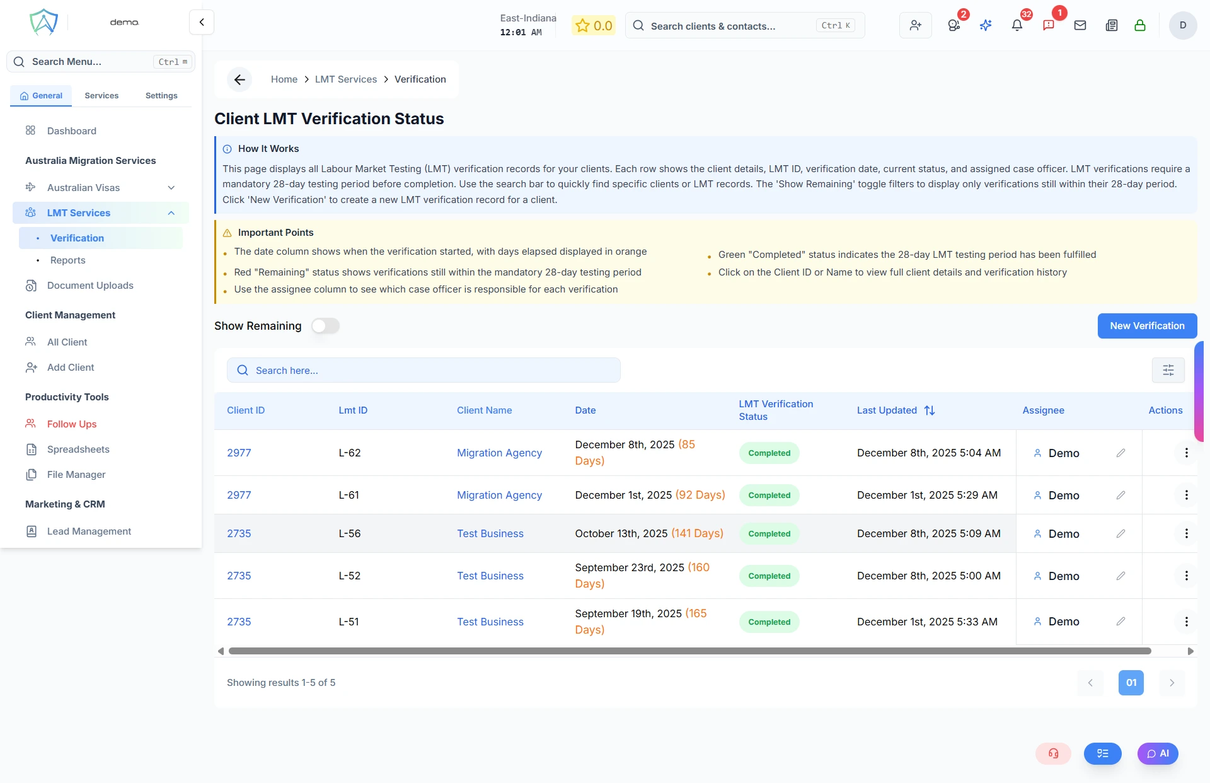Focus the 'Search here...' table search field

[423, 371]
